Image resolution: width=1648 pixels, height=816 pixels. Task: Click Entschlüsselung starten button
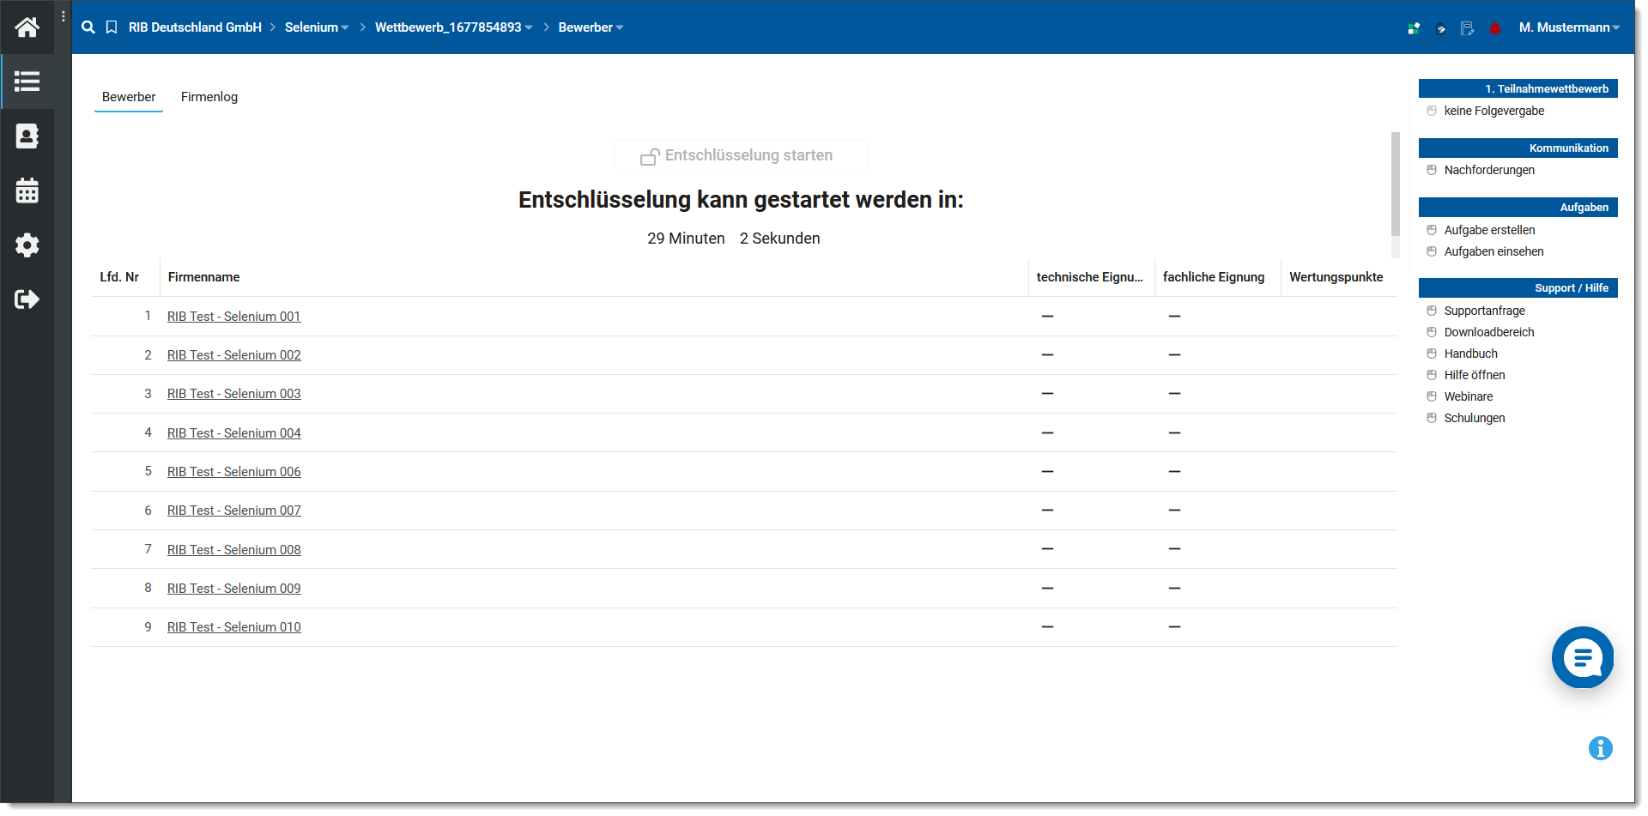point(741,155)
